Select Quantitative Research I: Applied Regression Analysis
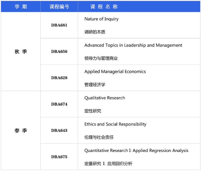The height and width of the screenshot is (171, 201). 136,151
